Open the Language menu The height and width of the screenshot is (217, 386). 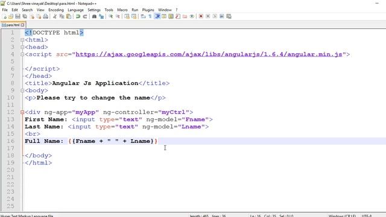(x=75, y=10)
